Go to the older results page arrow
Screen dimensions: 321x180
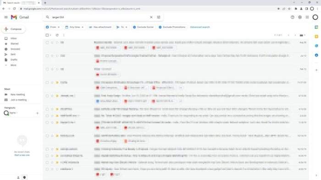[x=295, y=35]
